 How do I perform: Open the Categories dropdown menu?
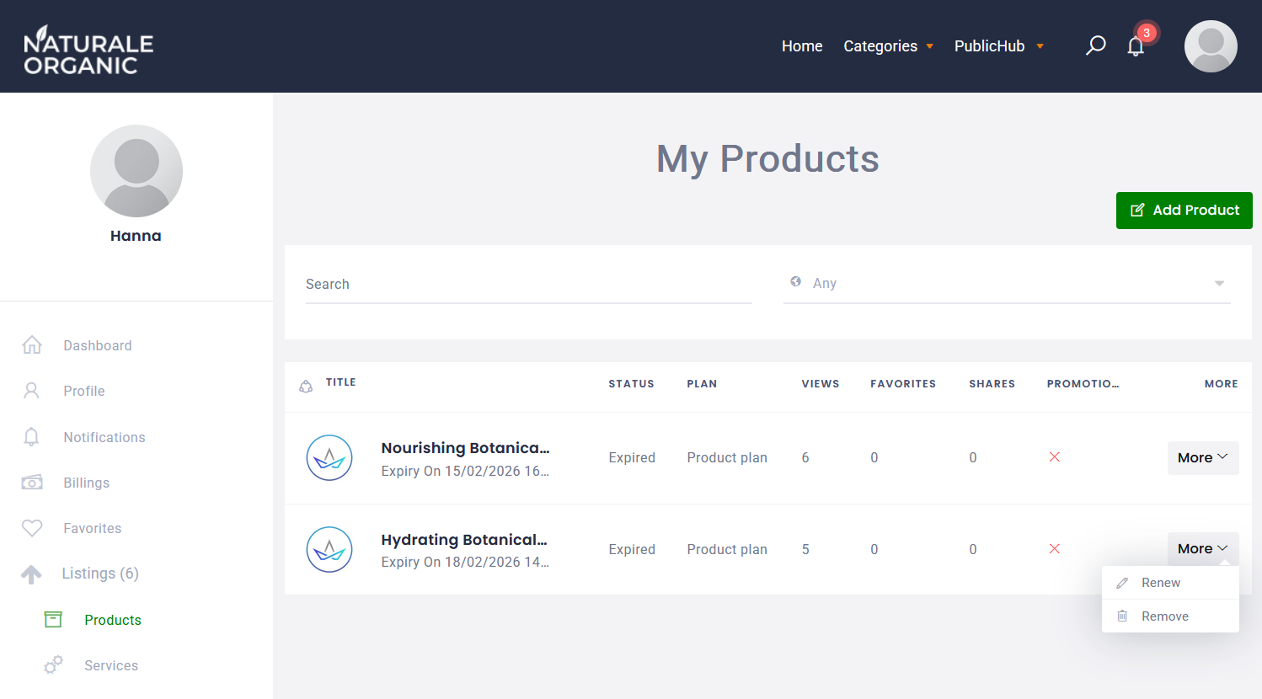887,45
